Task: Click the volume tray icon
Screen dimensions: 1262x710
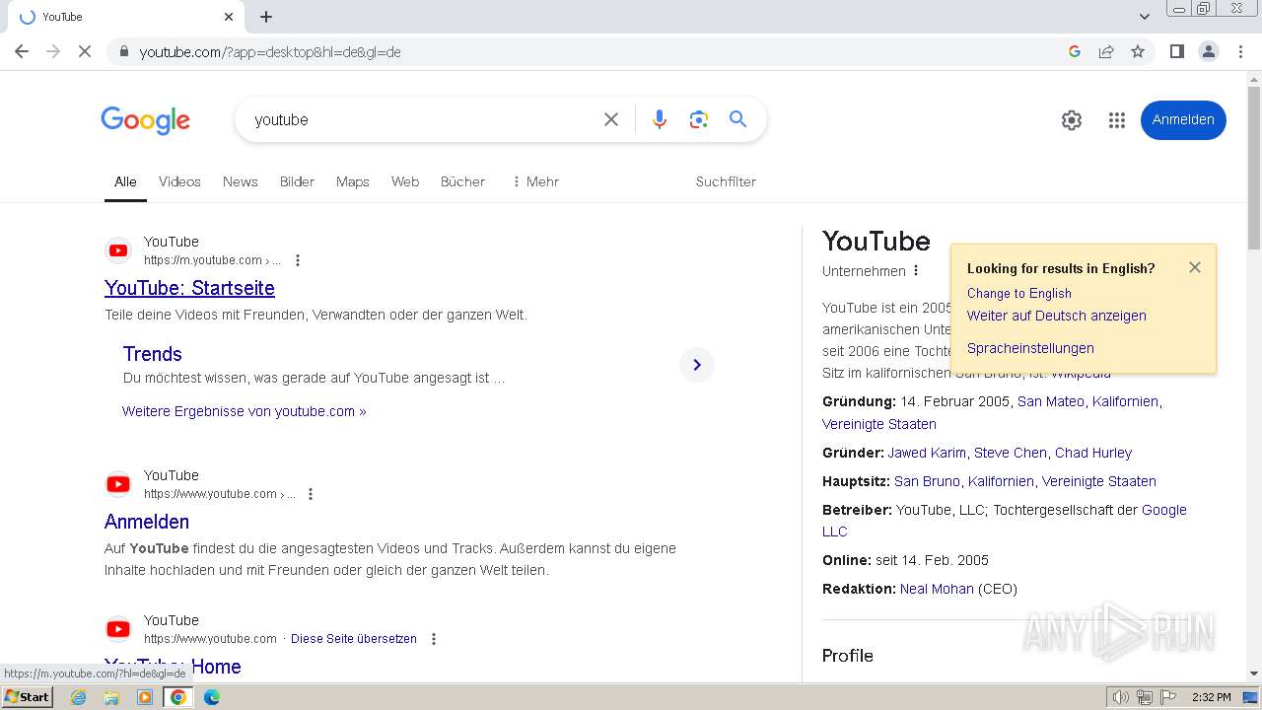Action: [1121, 697]
